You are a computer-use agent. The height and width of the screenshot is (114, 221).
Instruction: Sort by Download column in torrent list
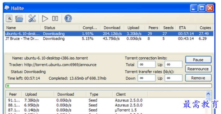click(112, 28)
